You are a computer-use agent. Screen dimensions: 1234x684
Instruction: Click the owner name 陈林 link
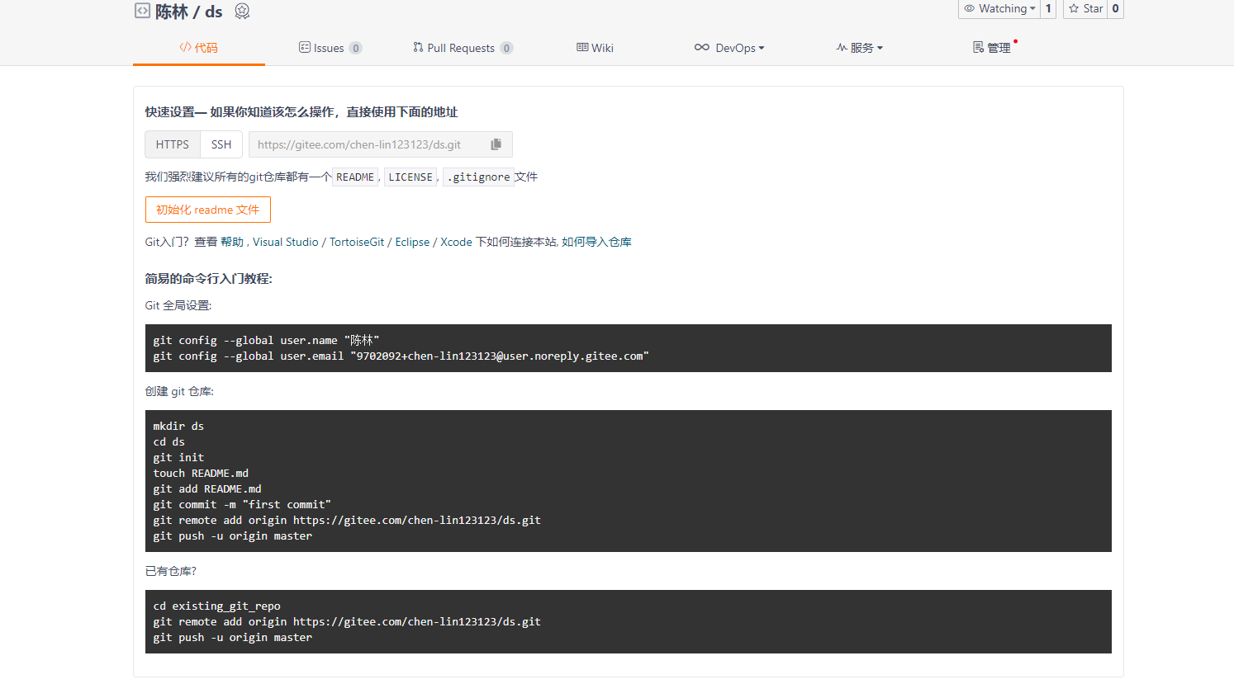172,12
